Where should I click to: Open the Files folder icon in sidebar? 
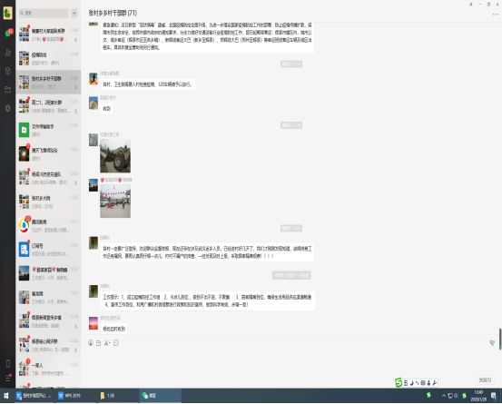pyautogui.click(x=8, y=90)
